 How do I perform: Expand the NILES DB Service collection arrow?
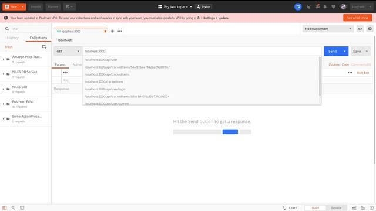[4, 74]
